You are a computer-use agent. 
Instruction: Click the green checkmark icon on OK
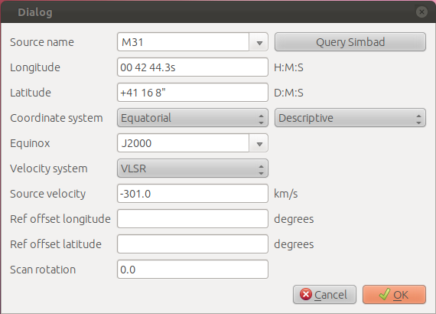[385, 295]
